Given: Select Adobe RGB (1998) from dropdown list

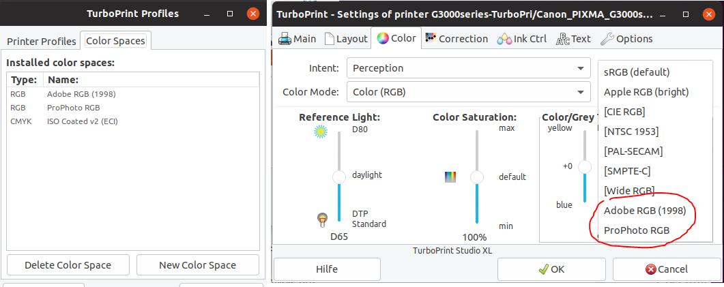Looking at the screenshot, I should tap(645, 211).
